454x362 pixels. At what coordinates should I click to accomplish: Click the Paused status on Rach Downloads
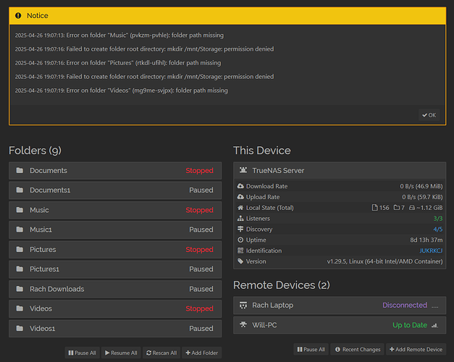201,289
